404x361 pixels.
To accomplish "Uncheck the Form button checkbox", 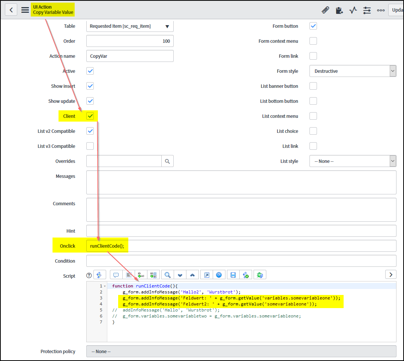I will point(313,26).
